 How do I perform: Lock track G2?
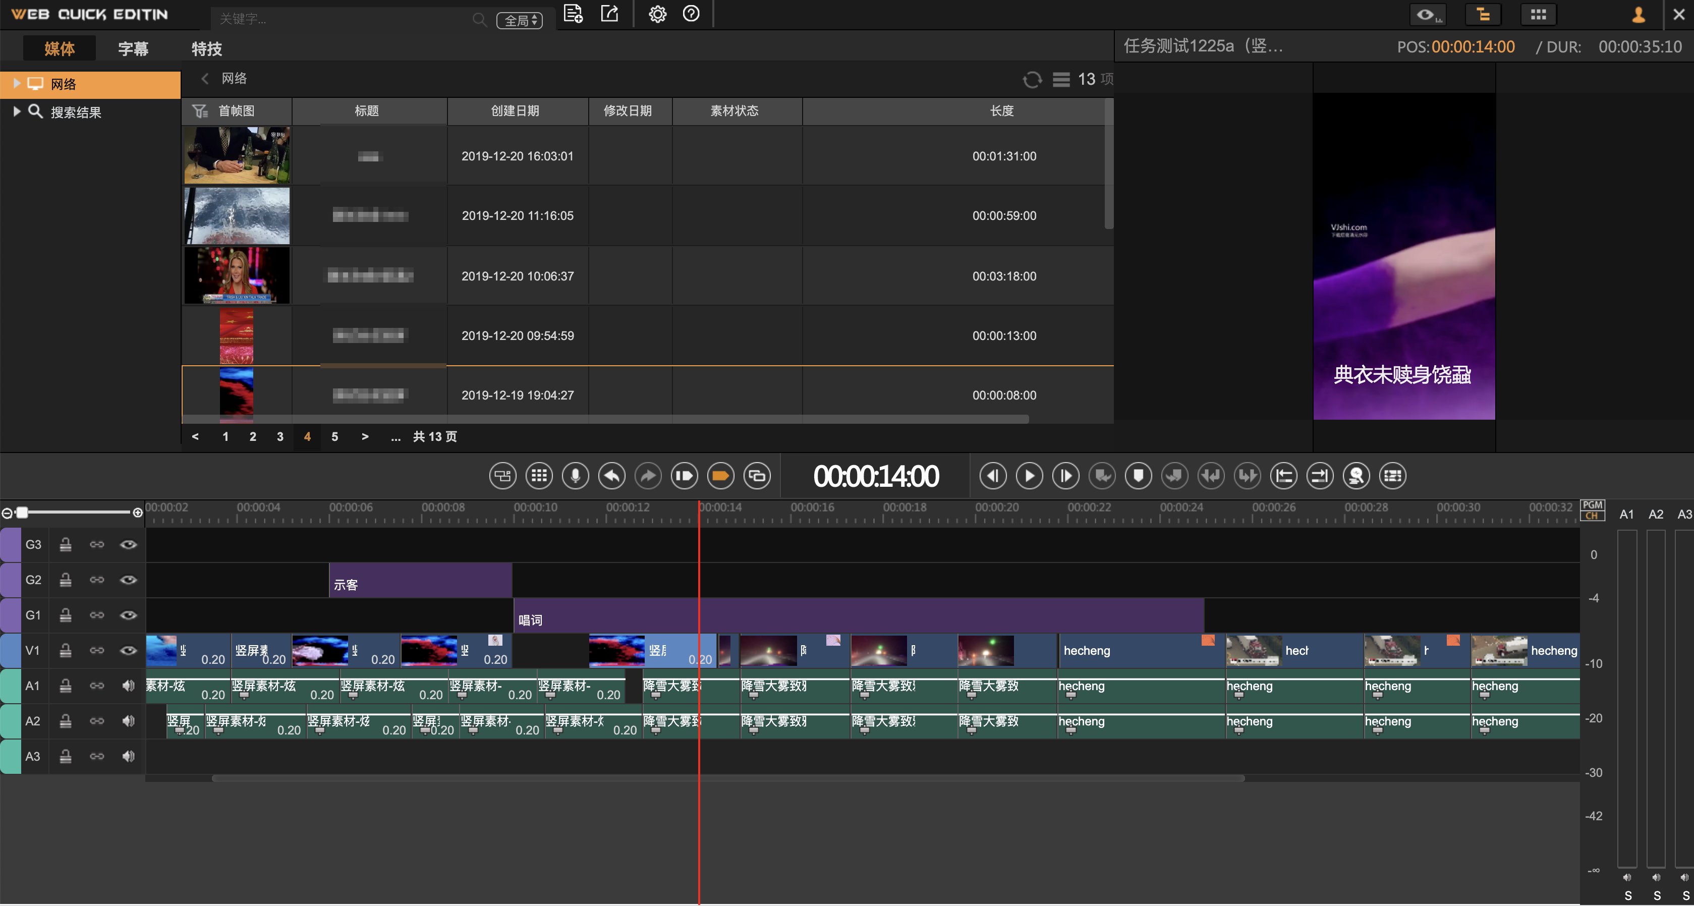(65, 579)
